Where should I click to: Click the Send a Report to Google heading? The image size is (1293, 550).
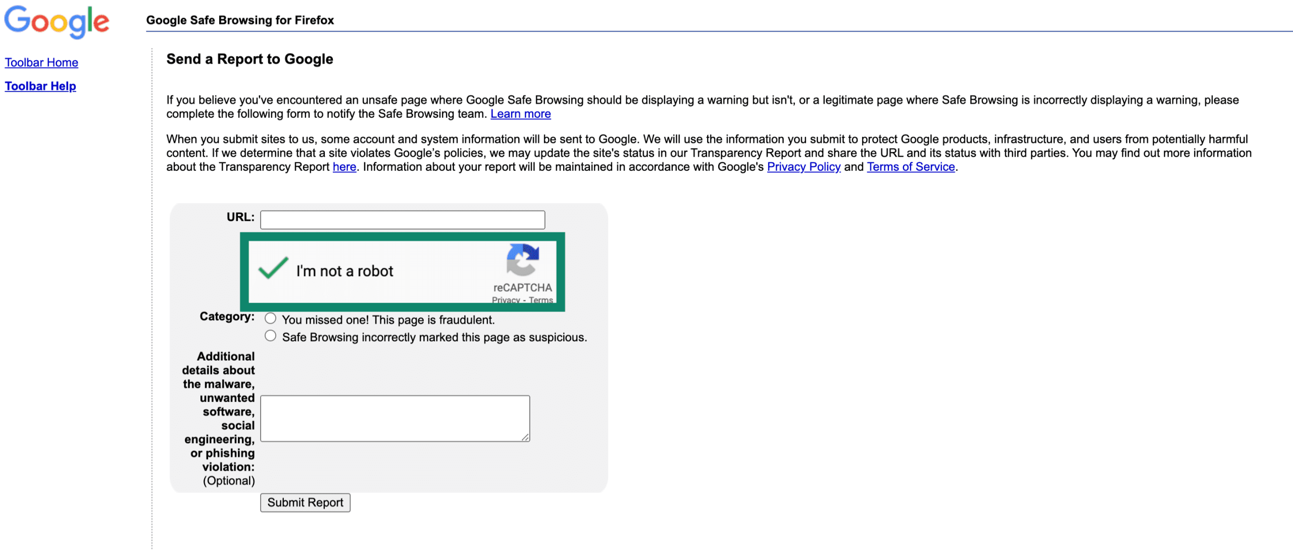(x=250, y=59)
